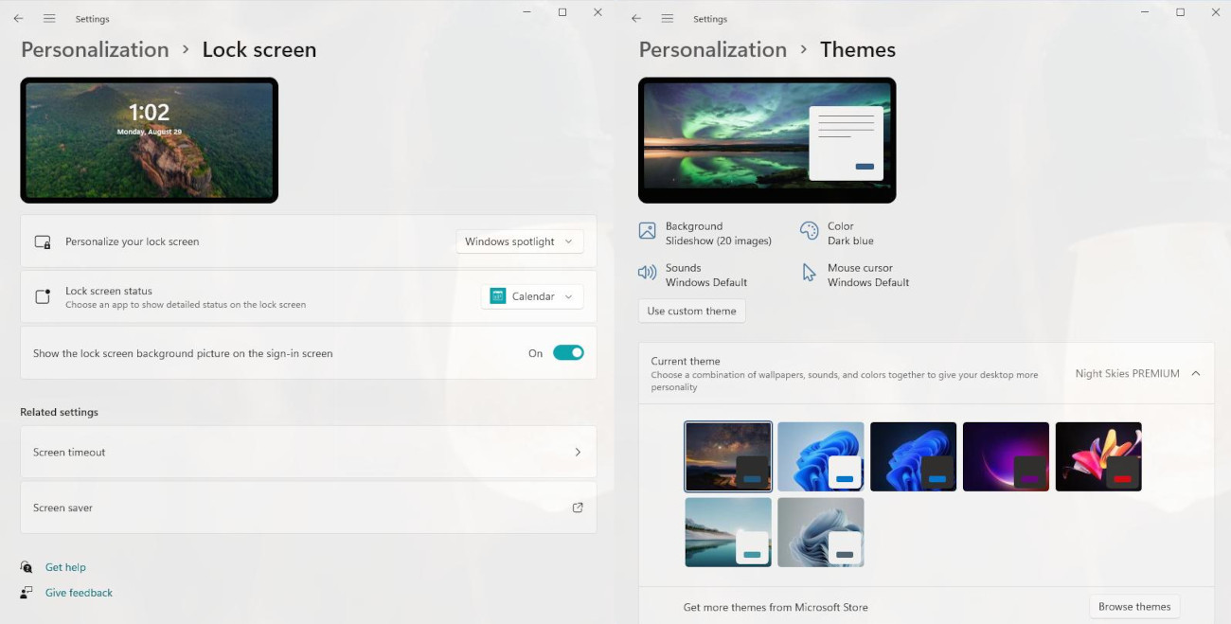Open the Get help link

coord(65,567)
